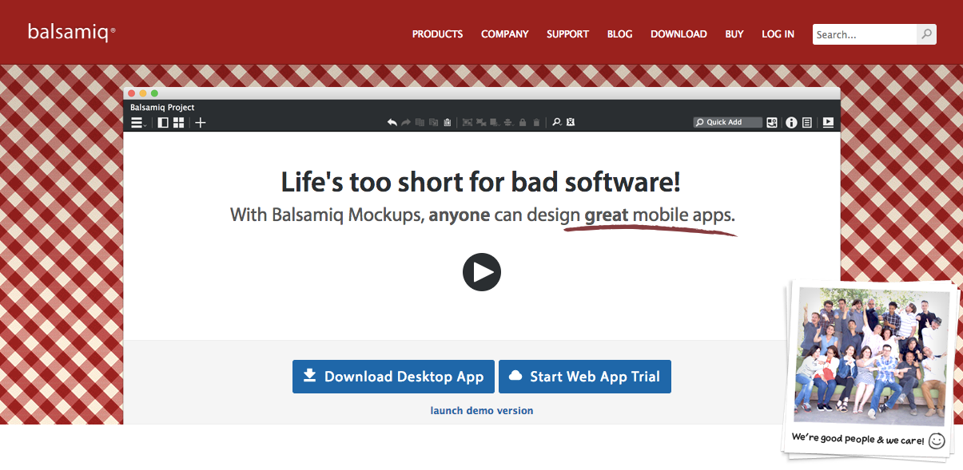
Task: Click the Undo arrow icon
Action: point(392,122)
